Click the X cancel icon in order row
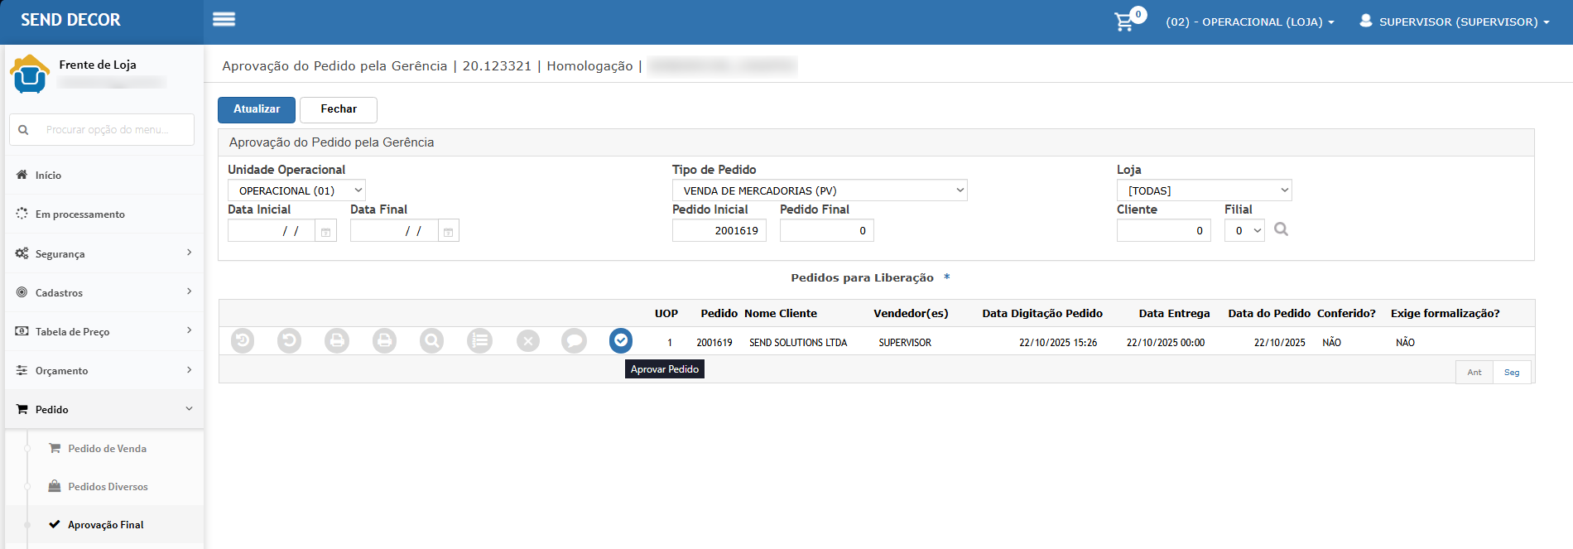This screenshot has width=1573, height=549. tap(528, 340)
